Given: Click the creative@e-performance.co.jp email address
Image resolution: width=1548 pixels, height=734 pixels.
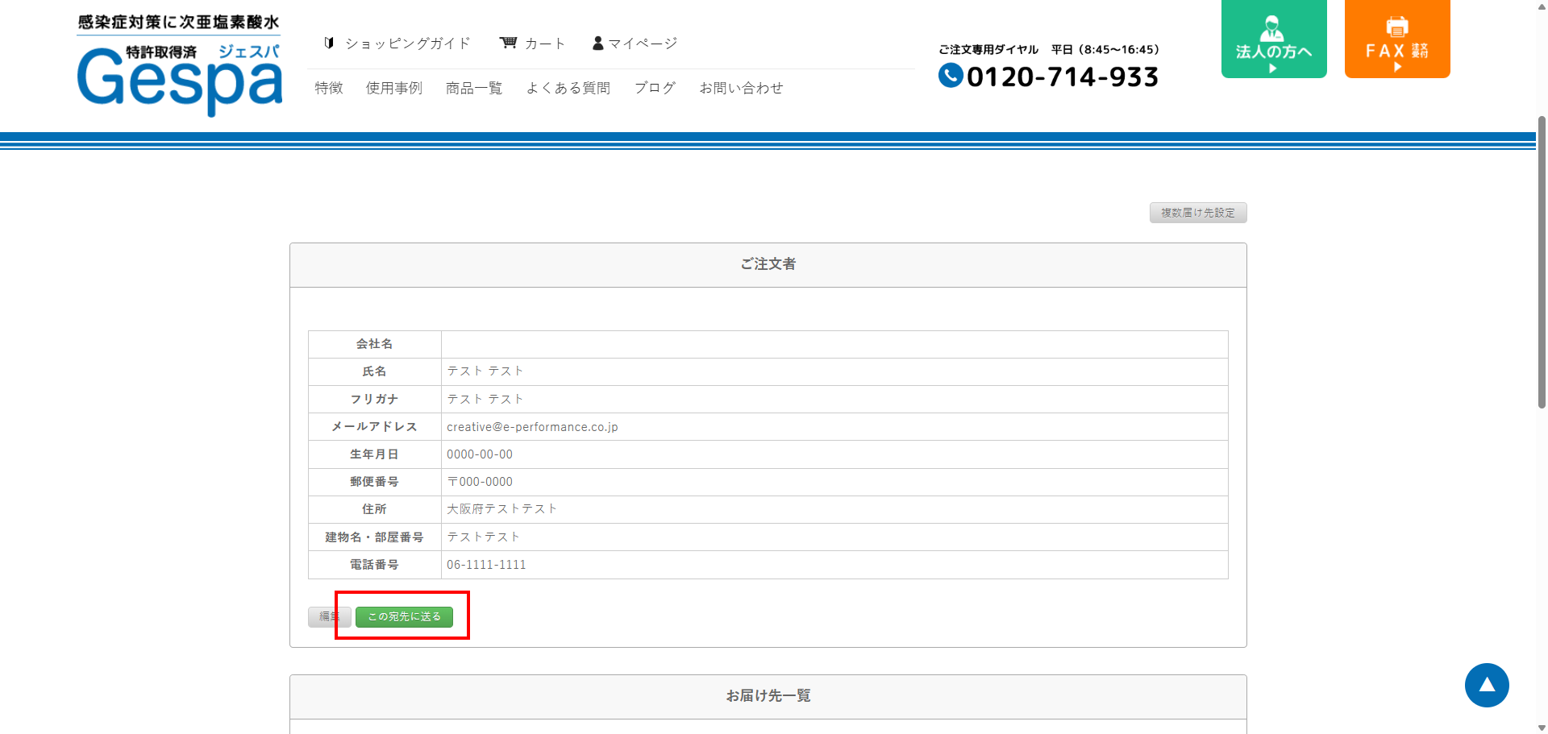Looking at the screenshot, I should click(x=532, y=427).
